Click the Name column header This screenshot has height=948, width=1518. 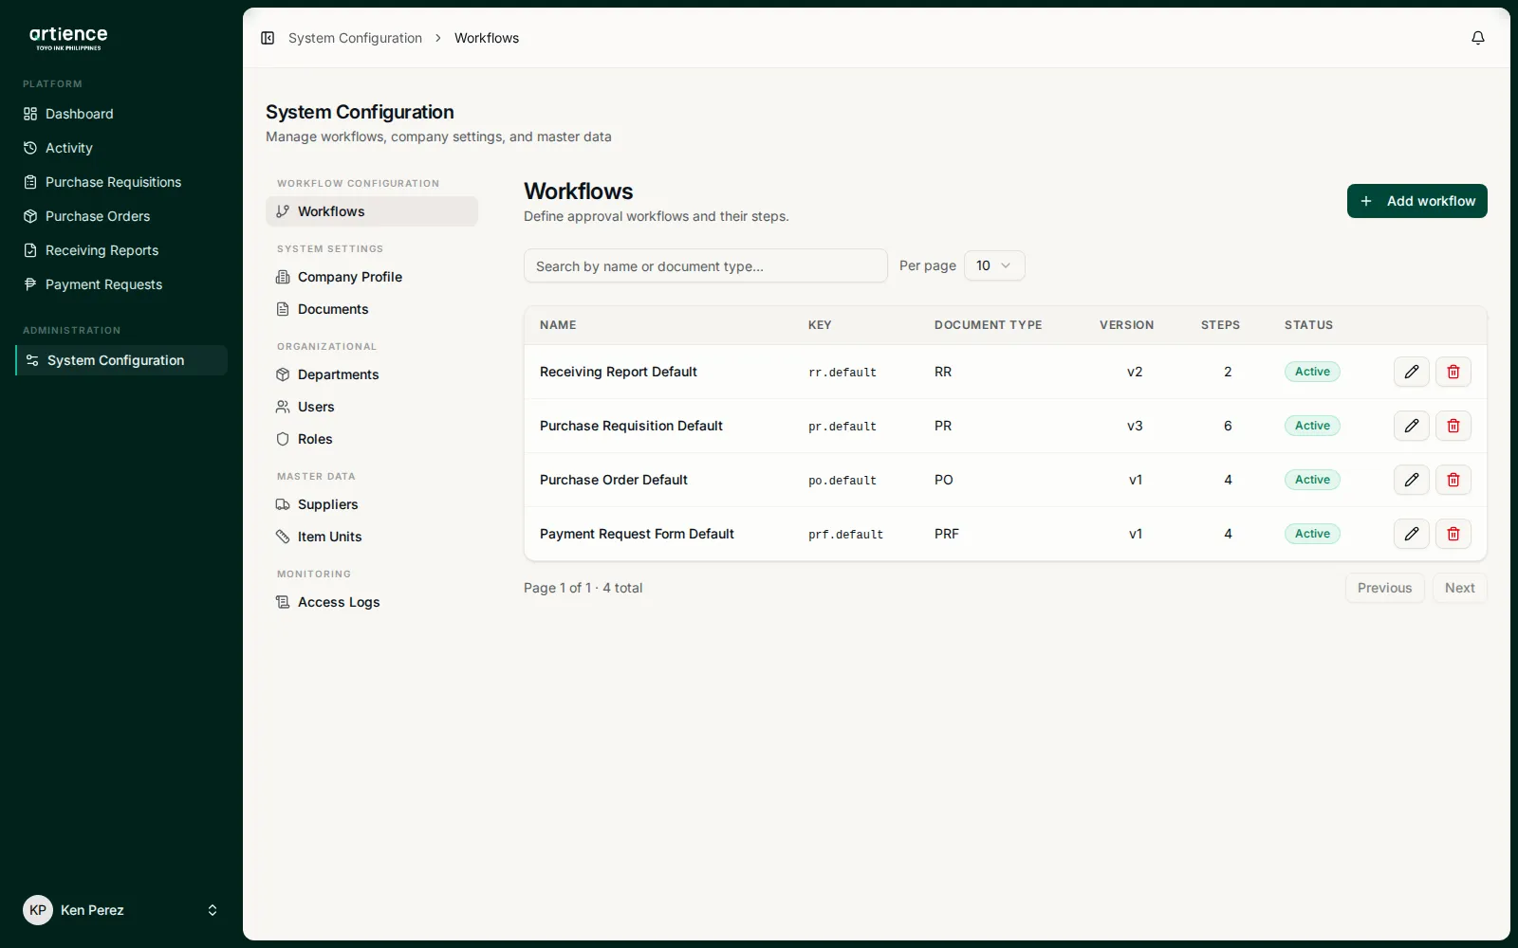click(558, 325)
